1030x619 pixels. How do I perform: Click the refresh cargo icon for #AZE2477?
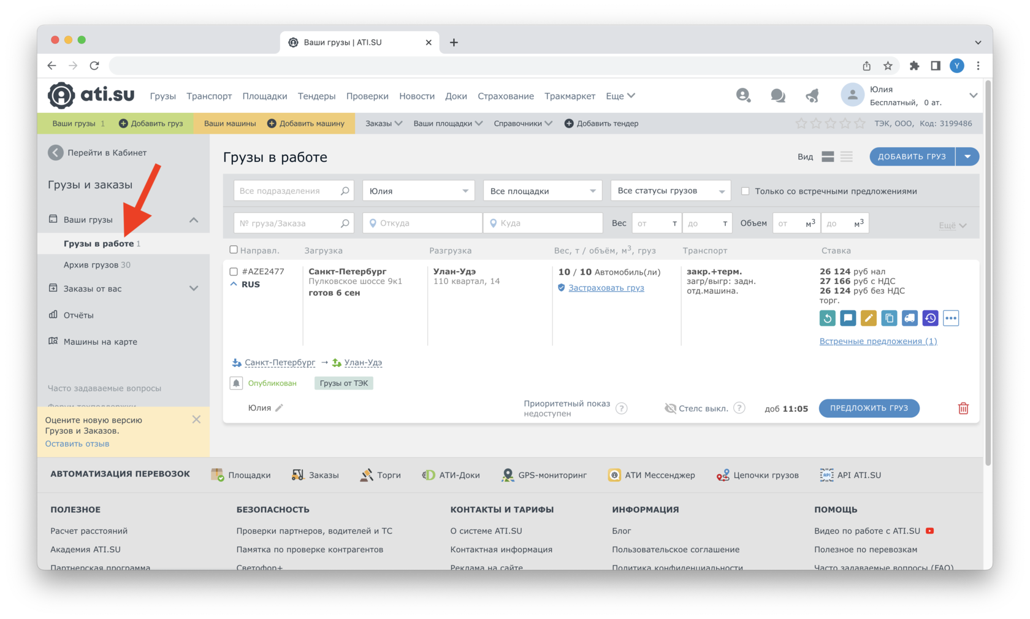[x=827, y=318]
